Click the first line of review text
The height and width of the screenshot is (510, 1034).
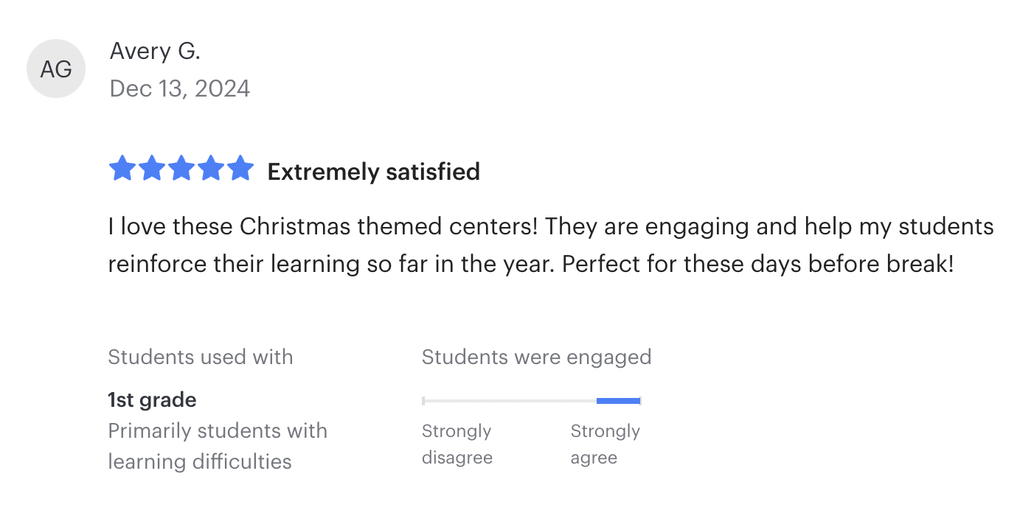click(550, 226)
